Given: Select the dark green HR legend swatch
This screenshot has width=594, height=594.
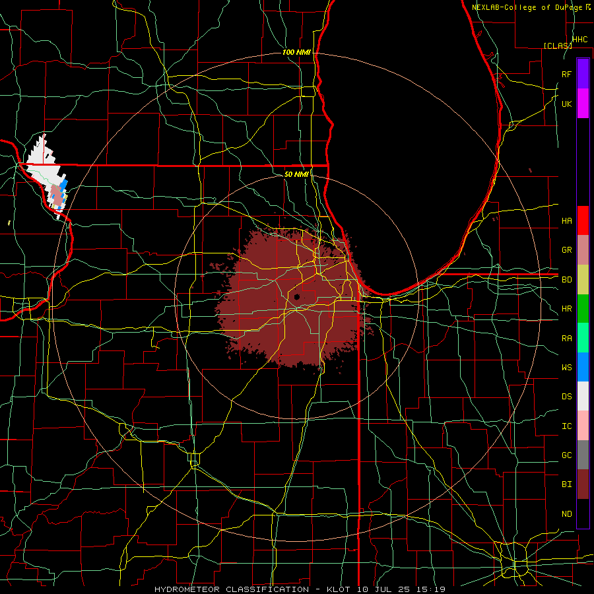Looking at the screenshot, I should point(583,309).
